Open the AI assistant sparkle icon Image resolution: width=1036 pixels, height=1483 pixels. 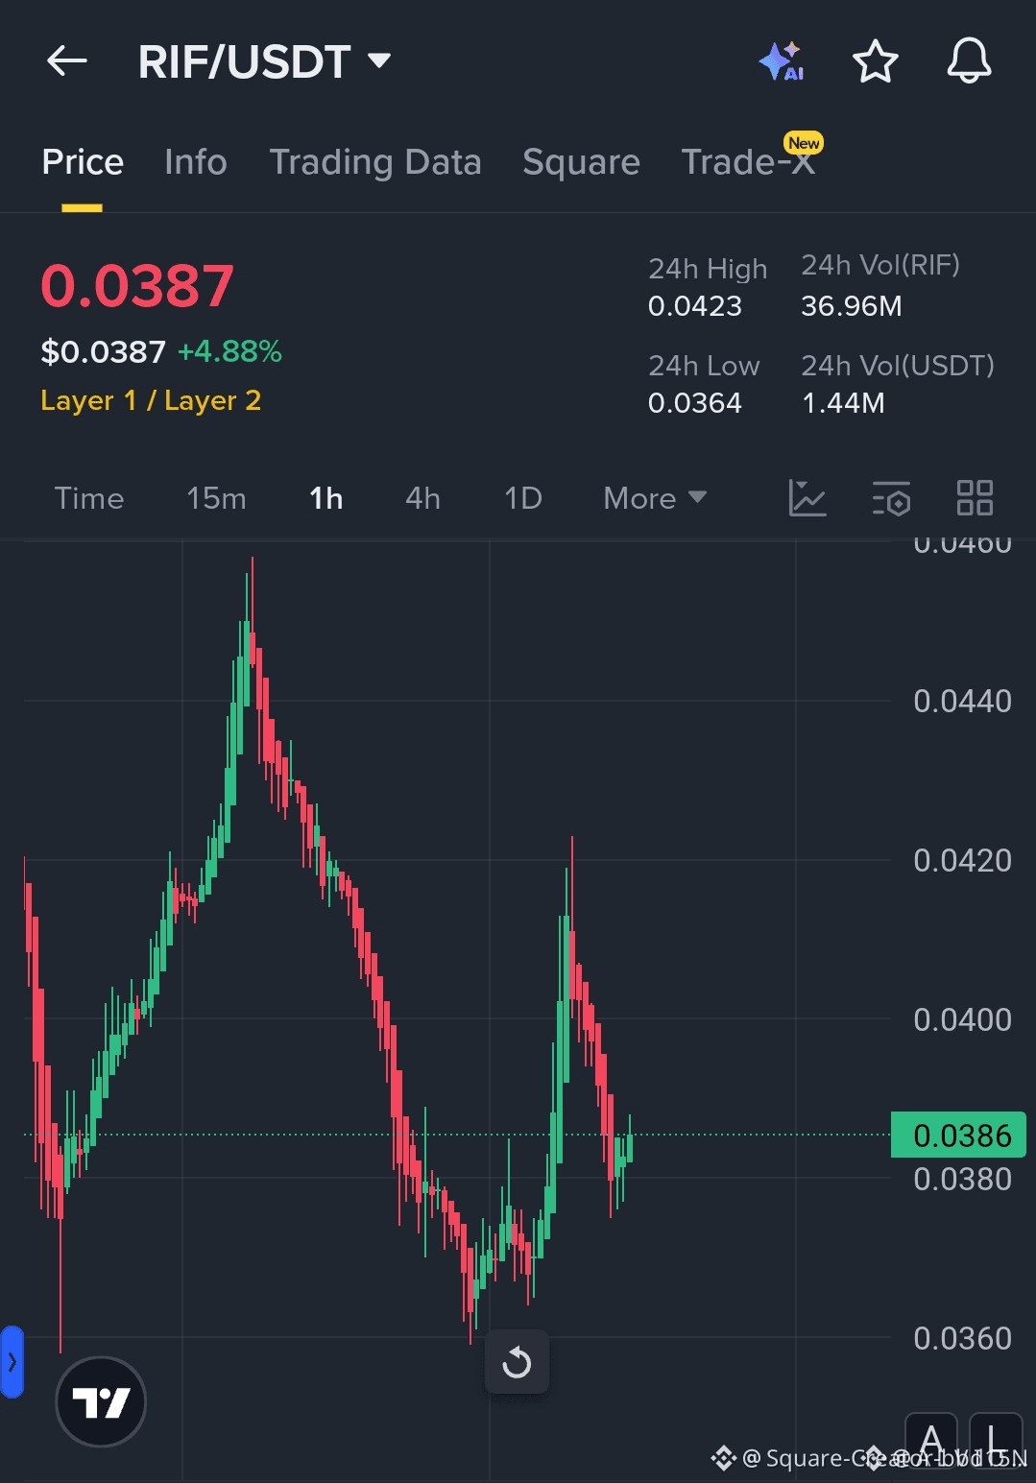pos(782,61)
